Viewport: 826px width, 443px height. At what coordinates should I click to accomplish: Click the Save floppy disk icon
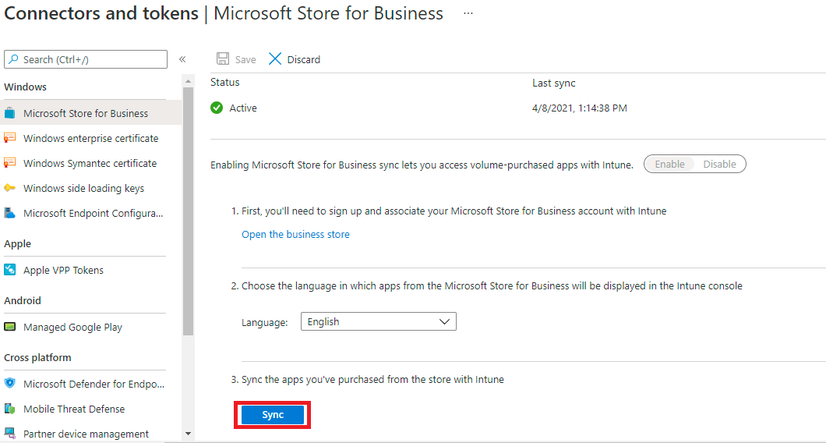pyautogui.click(x=223, y=59)
